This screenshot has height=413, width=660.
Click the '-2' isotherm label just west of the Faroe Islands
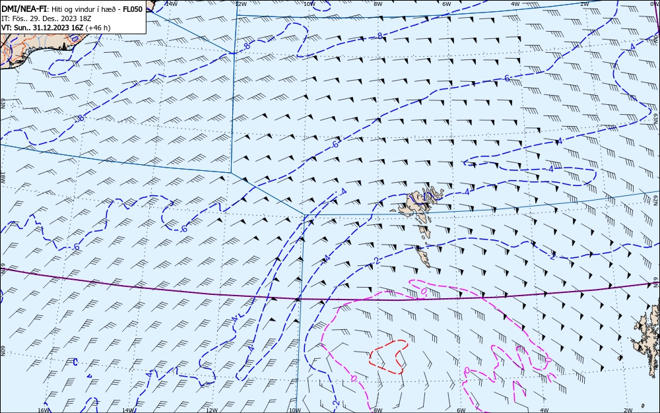[377, 261]
